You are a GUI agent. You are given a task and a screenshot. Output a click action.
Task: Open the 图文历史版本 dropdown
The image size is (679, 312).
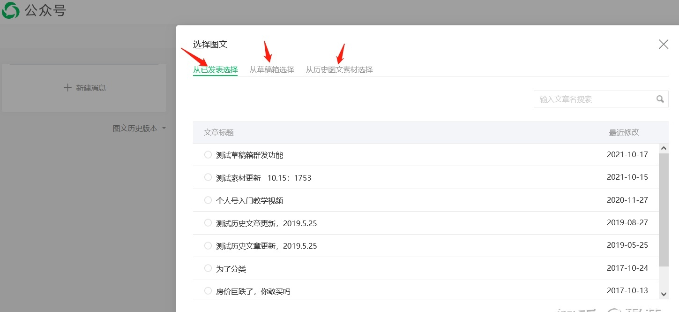tap(140, 128)
